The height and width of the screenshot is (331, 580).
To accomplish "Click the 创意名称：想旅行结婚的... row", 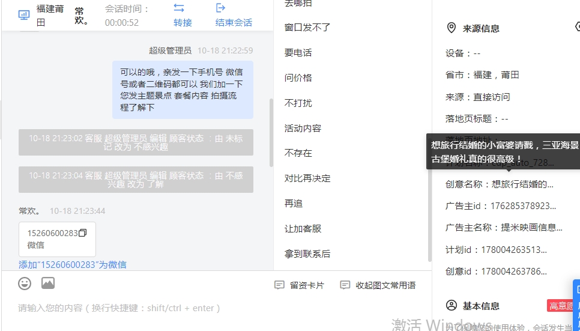I will (x=500, y=184).
